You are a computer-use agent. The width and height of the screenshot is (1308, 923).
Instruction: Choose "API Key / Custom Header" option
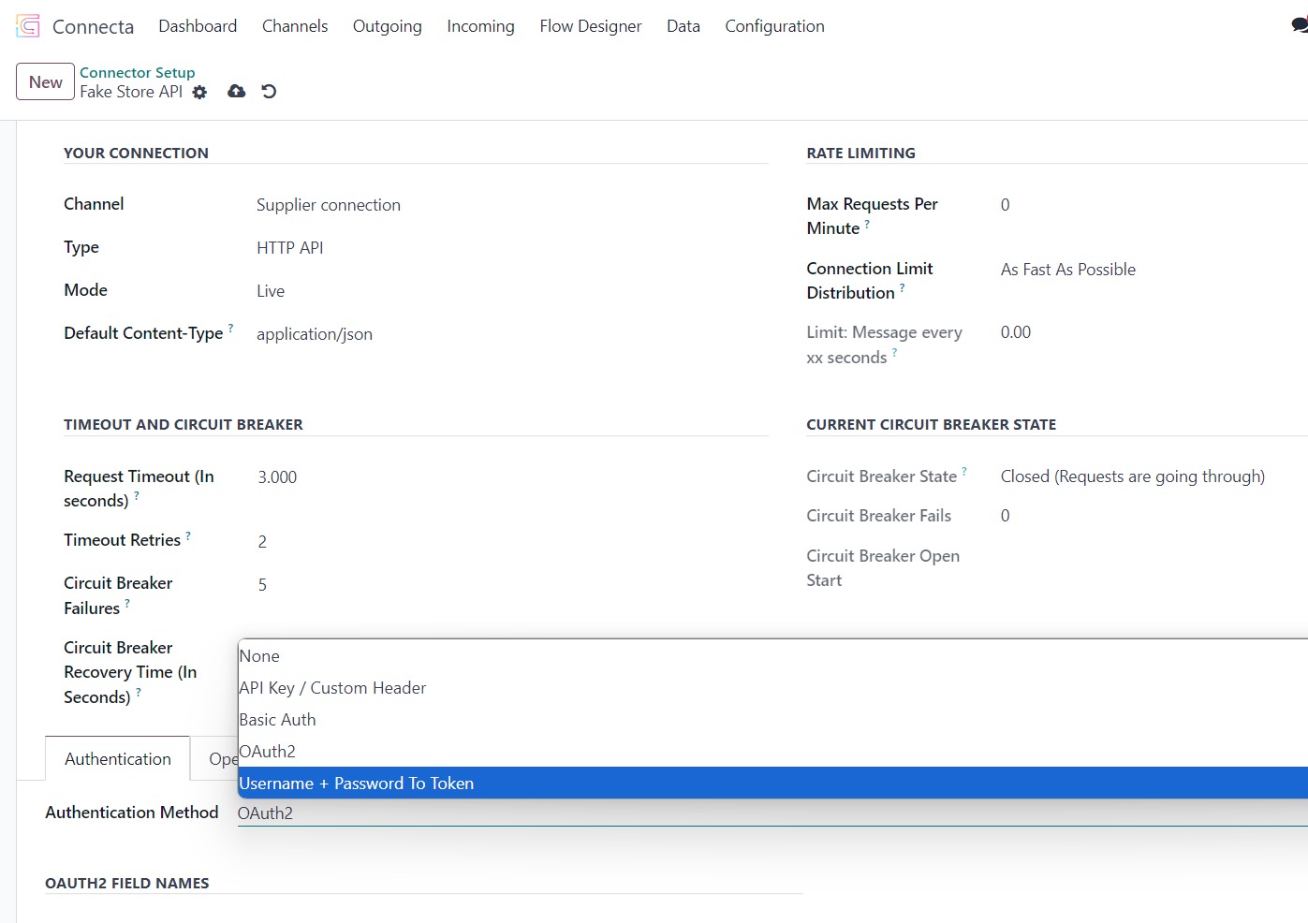click(332, 688)
